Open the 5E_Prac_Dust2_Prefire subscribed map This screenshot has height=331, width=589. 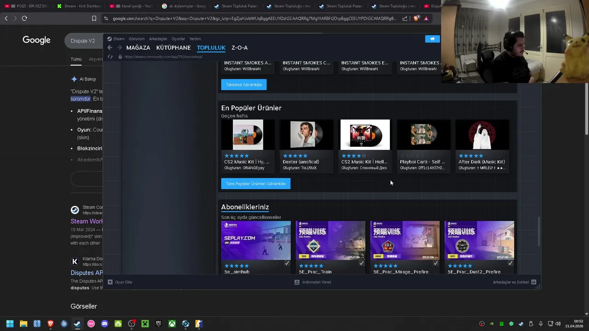(479, 240)
